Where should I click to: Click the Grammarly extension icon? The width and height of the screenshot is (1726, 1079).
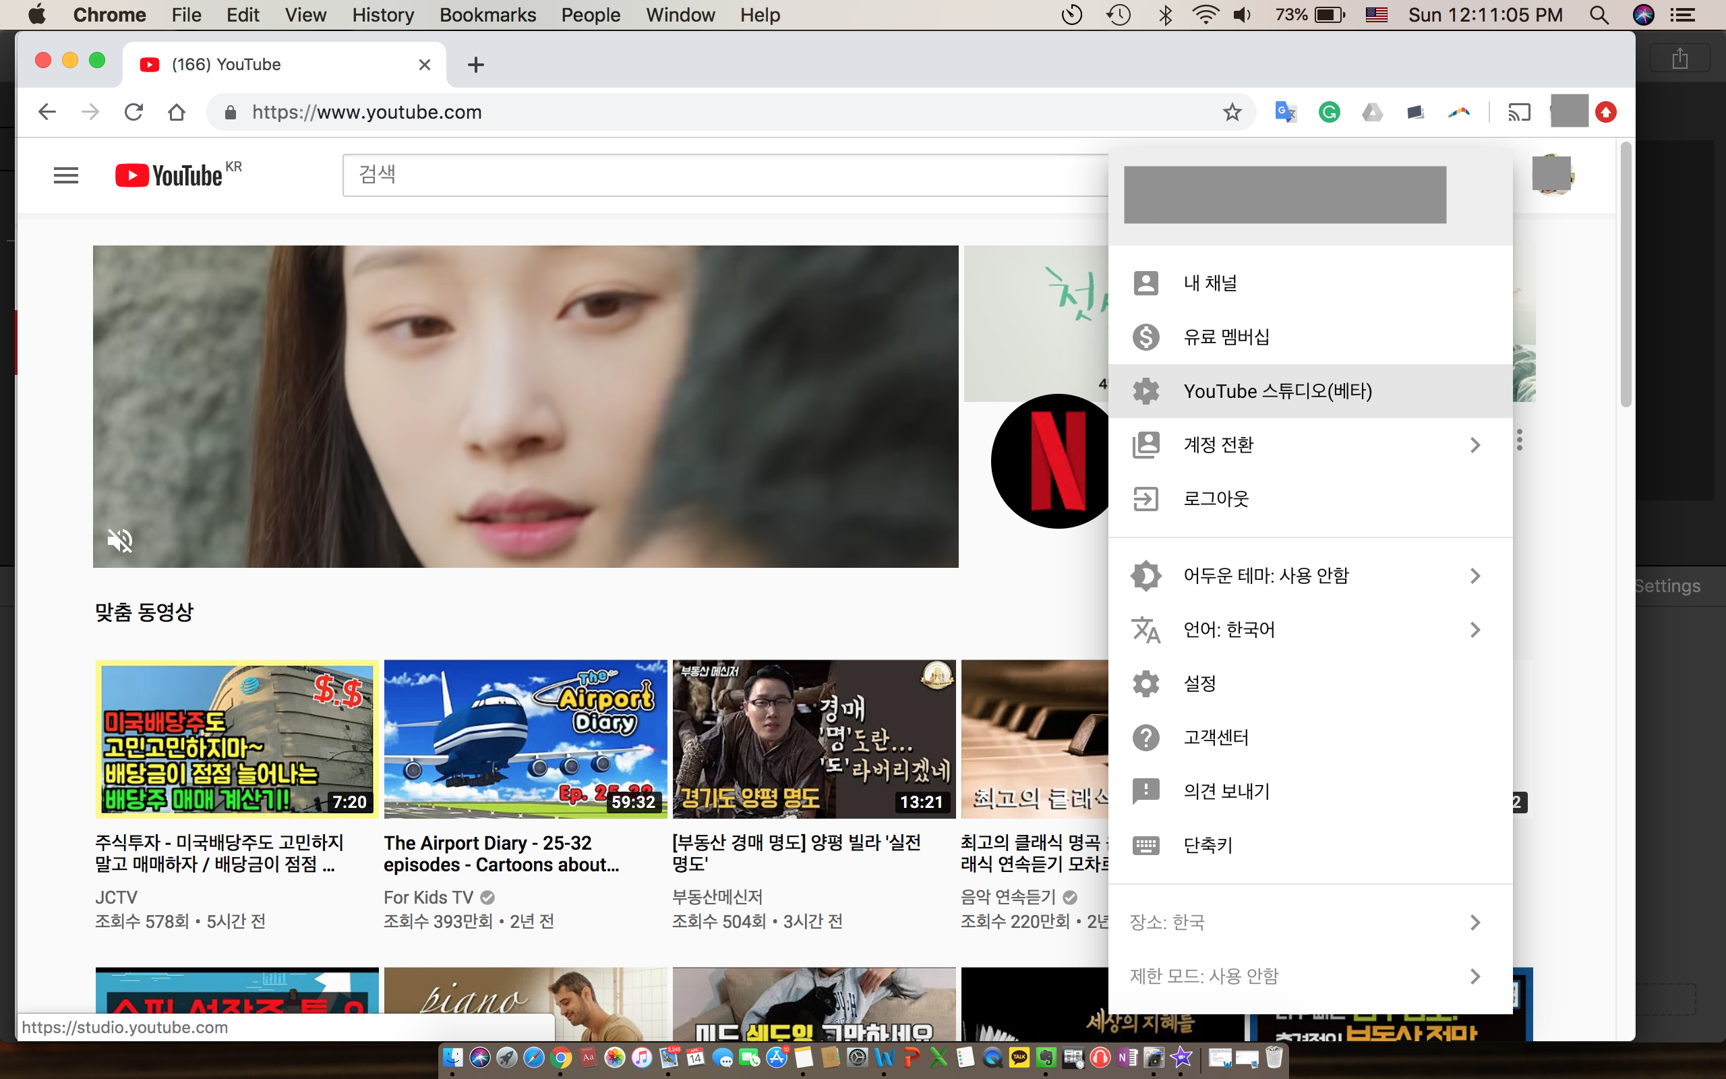(x=1329, y=112)
